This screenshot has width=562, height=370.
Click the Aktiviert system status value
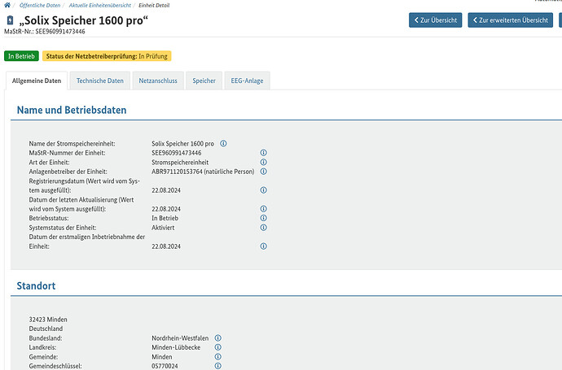click(163, 228)
